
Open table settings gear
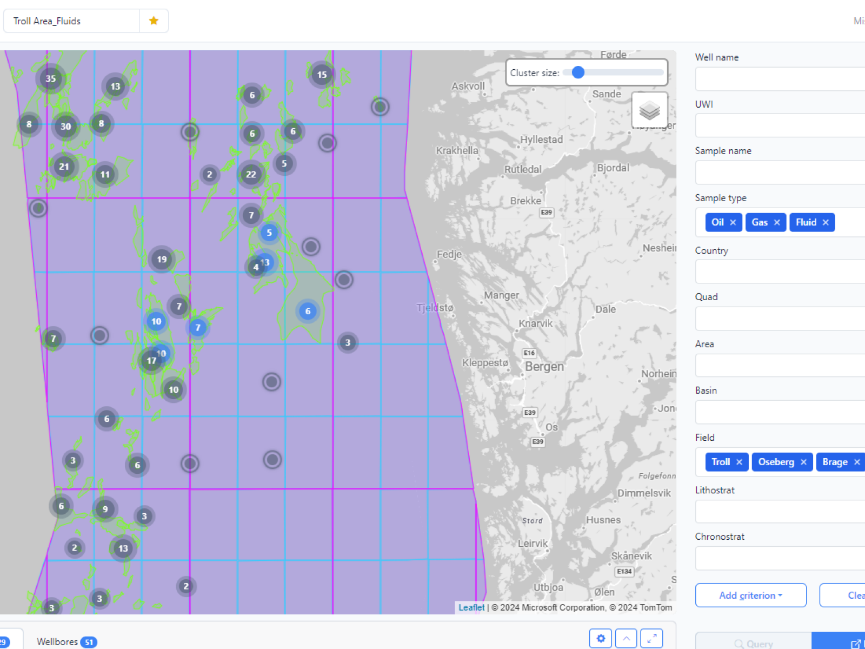[601, 638]
